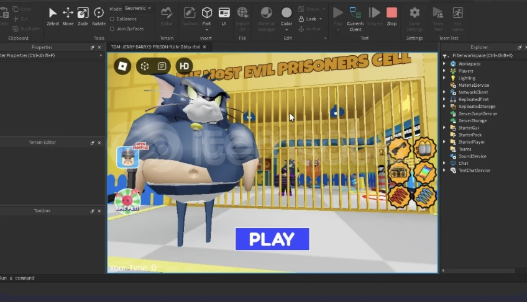This screenshot has height=302, width=527.
Task: Click the Epic Pet badge icon
Action: [x=127, y=201]
